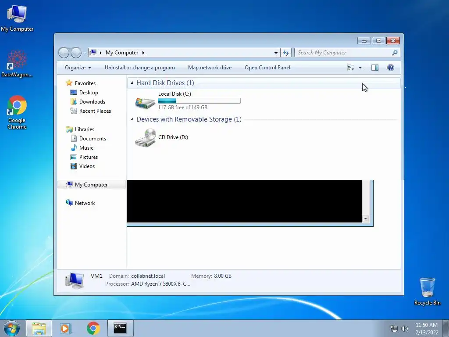Click 'AMD Ryzen 7 5800X 8-C...' processor text
The height and width of the screenshot is (337, 449).
(x=160, y=284)
